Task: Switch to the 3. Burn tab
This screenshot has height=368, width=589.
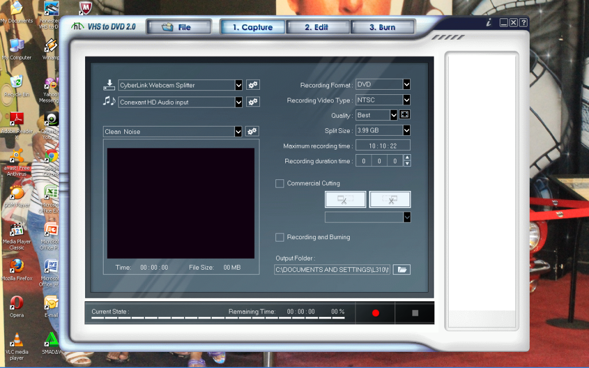Action: click(x=383, y=27)
